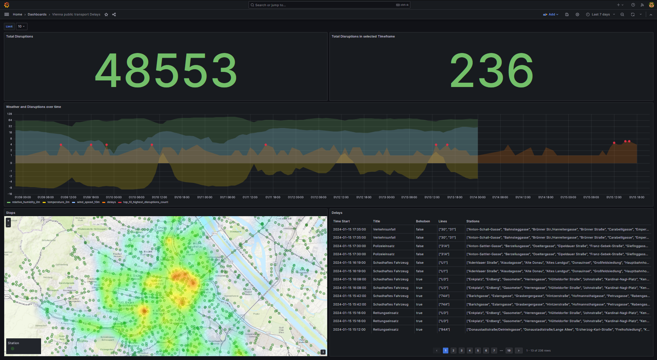Image resolution: width=657 pixels, height=360 pixels.
Task: Go to Dashboards breadcrumb
Action: 37,14
